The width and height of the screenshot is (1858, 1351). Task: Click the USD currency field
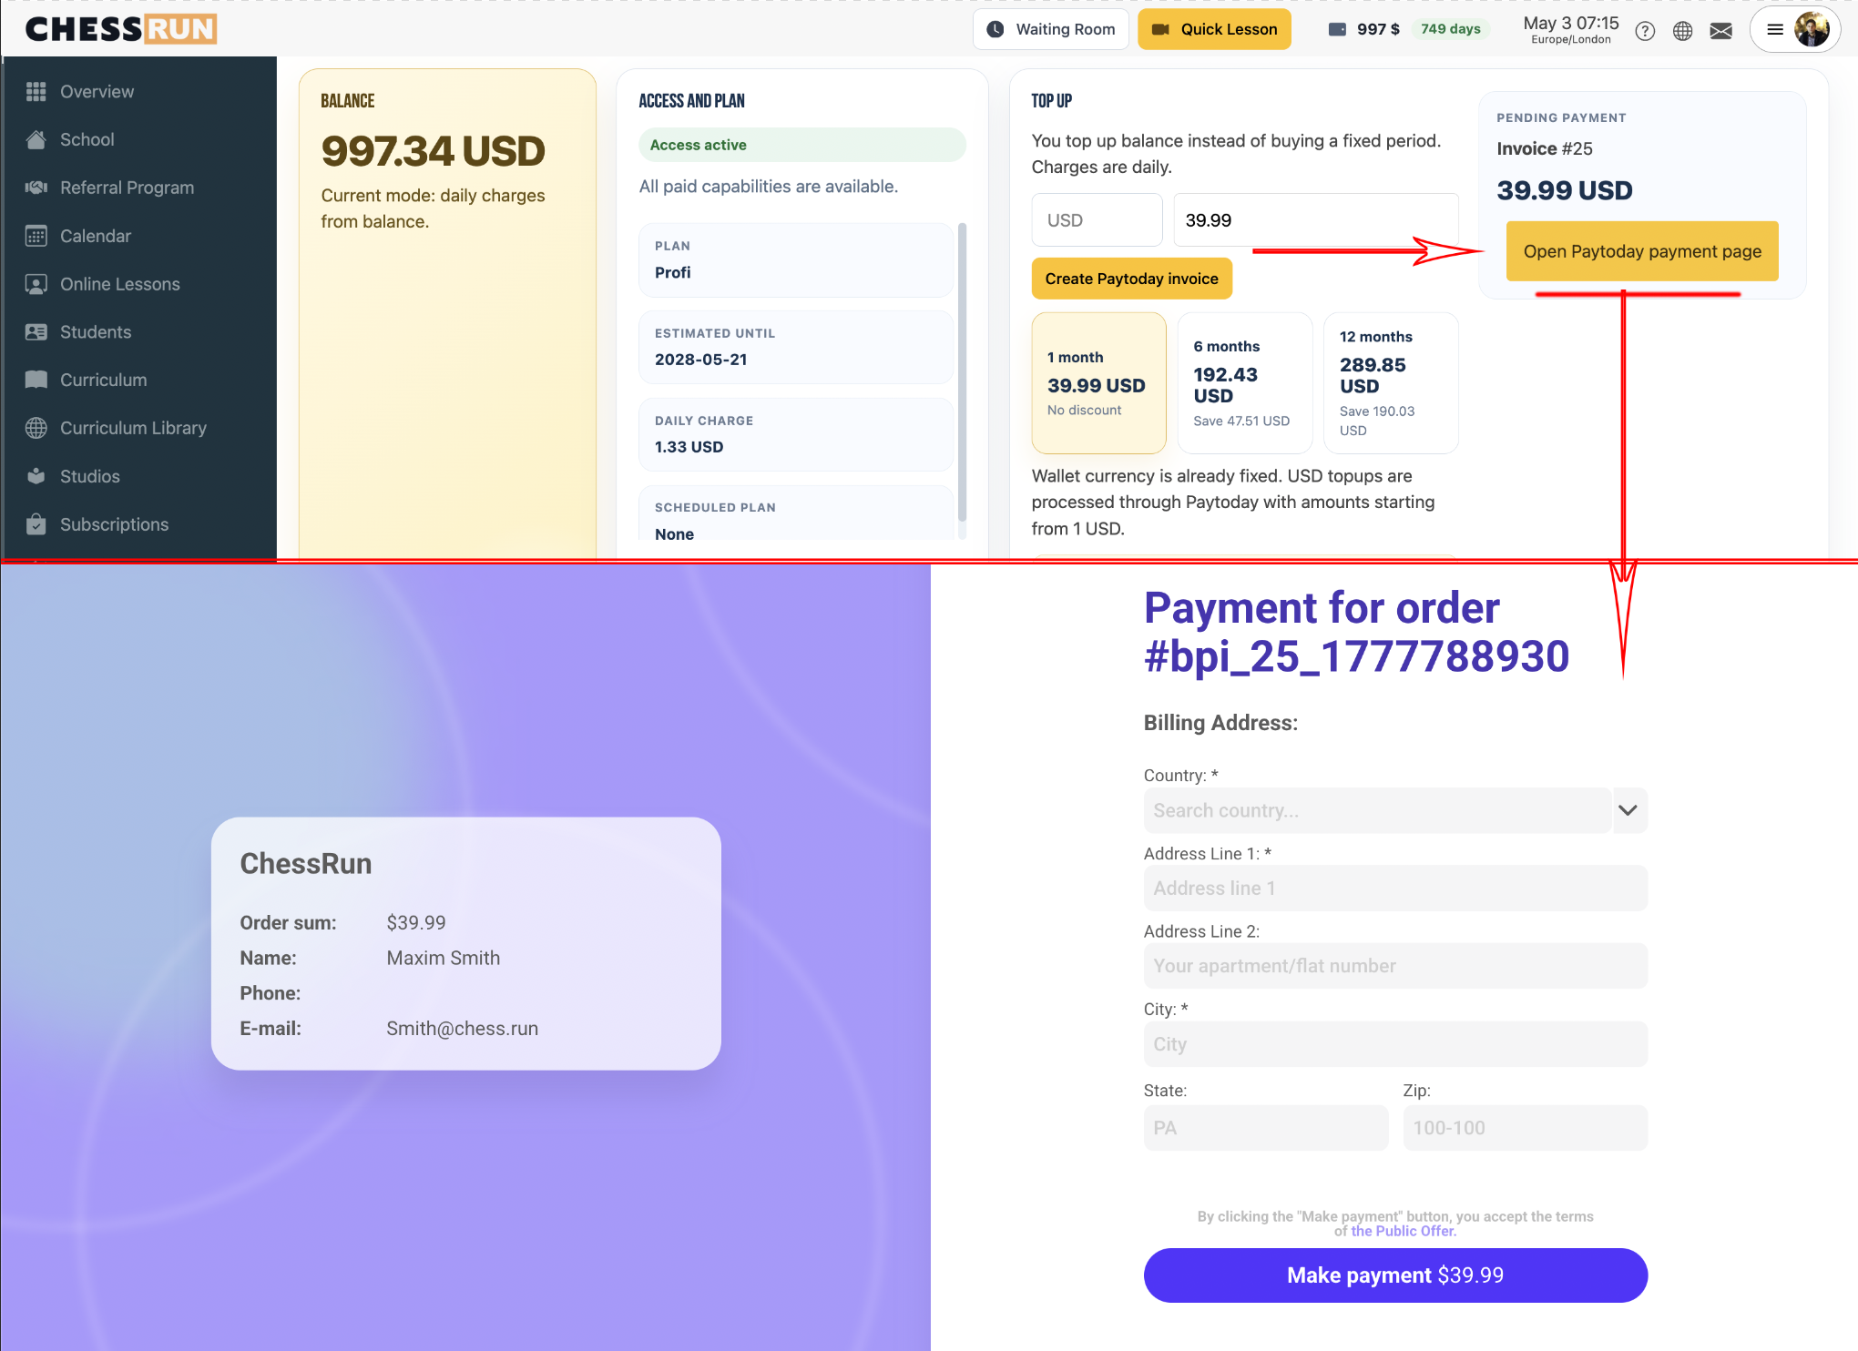[x=1097, y=220]
